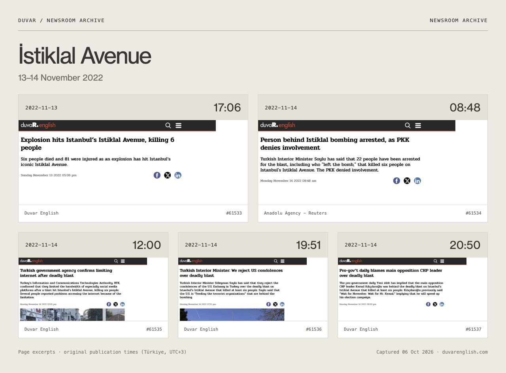Open headline 'Person behind Istiklal bombing arrested, as PKK denies involvement'
The image size is (506, 373).
[335, 144]
